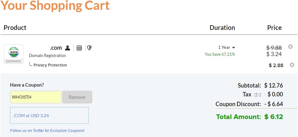Click the contact person icon beside .com

68,48
